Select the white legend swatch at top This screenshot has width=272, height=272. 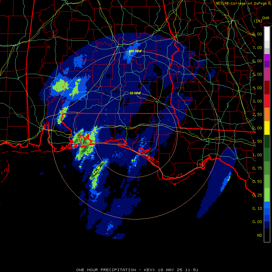click(267, 34)
